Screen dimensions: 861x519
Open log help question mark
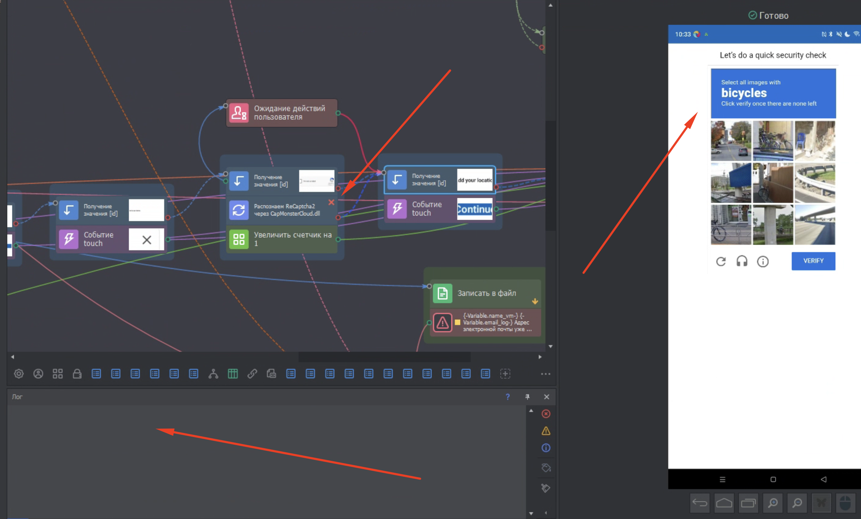pyautogui.click(x=507, y=397)
